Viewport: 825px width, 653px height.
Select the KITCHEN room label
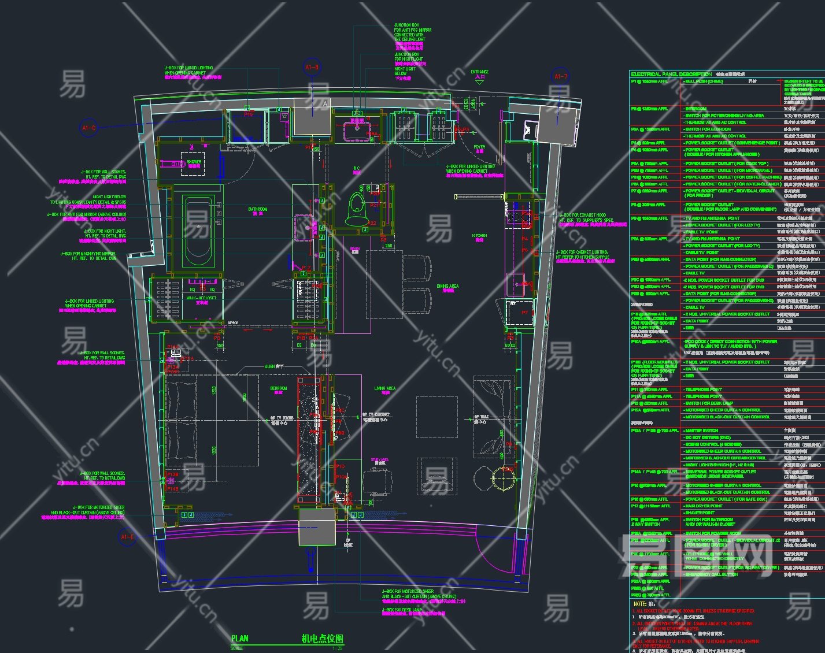(479, 236)
